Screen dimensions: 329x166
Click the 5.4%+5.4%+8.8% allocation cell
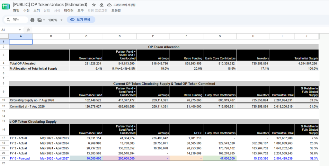coord(120,68)
